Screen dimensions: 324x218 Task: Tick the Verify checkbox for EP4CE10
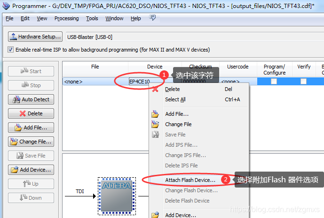[x=303, y=82]
